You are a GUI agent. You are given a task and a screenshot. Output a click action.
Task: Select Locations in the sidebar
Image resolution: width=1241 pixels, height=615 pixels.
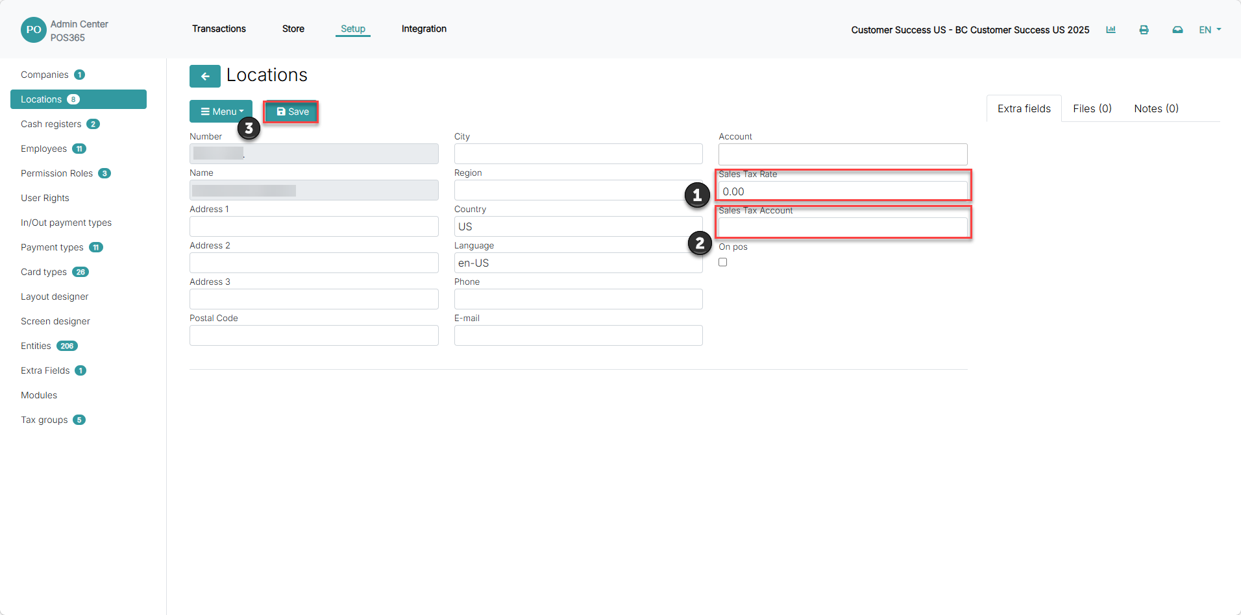[x=79, y=99]
